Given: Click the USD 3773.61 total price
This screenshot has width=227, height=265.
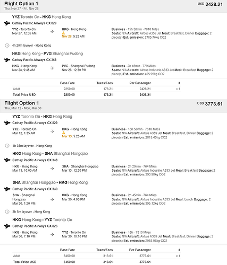Looking at the screenshot, I should (210, 104).
